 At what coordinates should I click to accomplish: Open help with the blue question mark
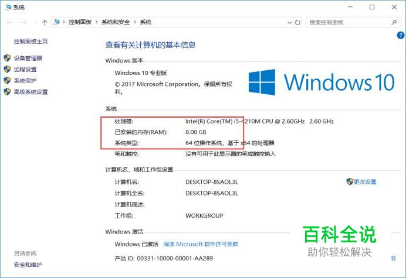(x=401, y=35)
